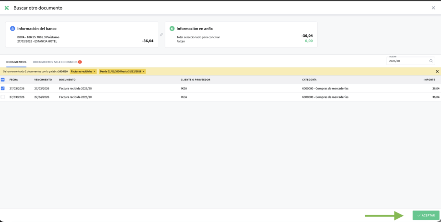Uncheck the invoice with vencimiento 27/03/2026
The image size is (441, 222).
(x=3, y=89)
